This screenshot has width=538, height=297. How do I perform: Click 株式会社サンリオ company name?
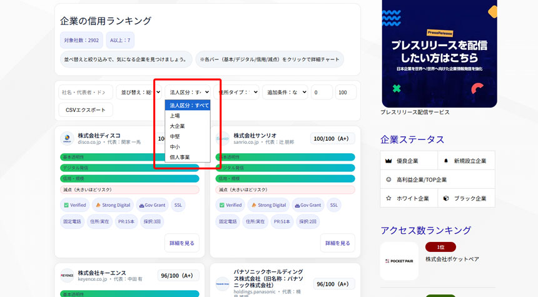[255, 136]
